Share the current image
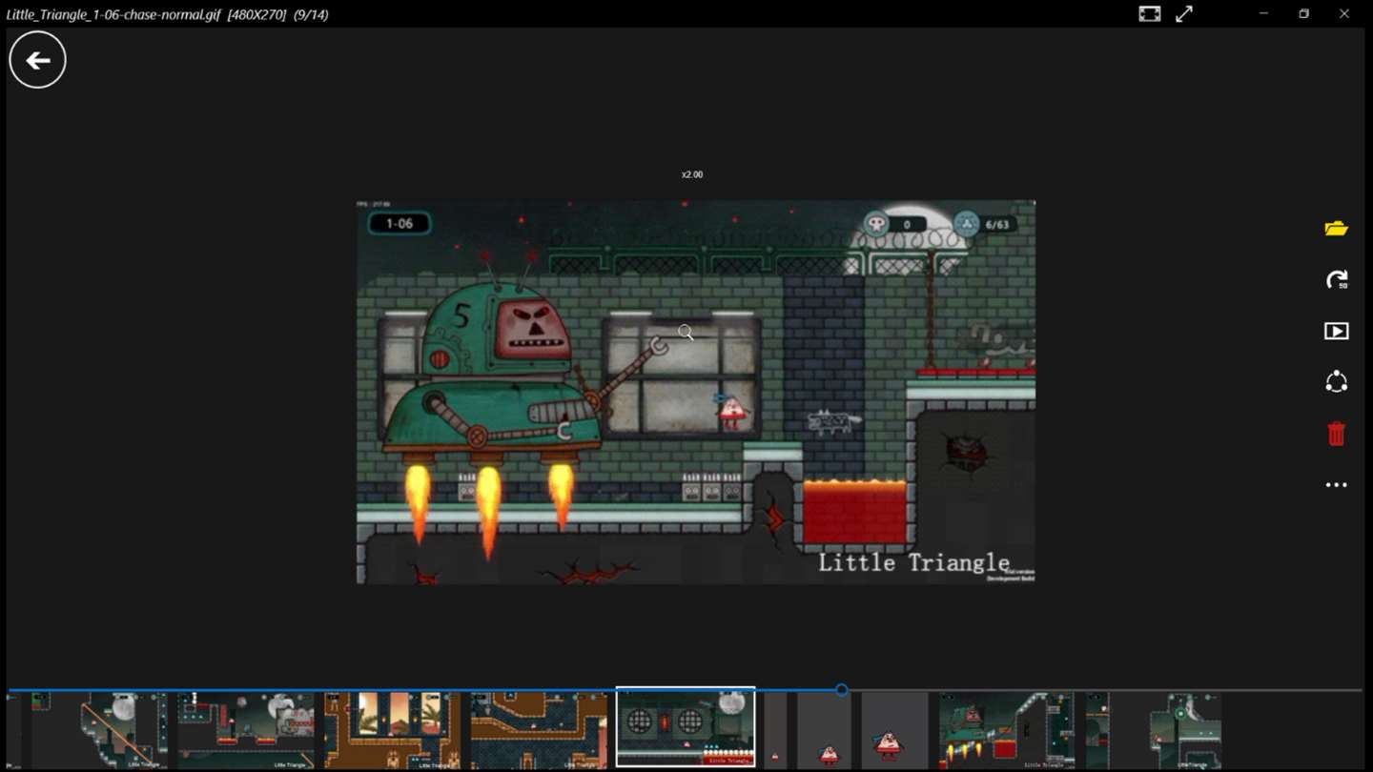The image size is (1373, 772). pos(1336,382)
